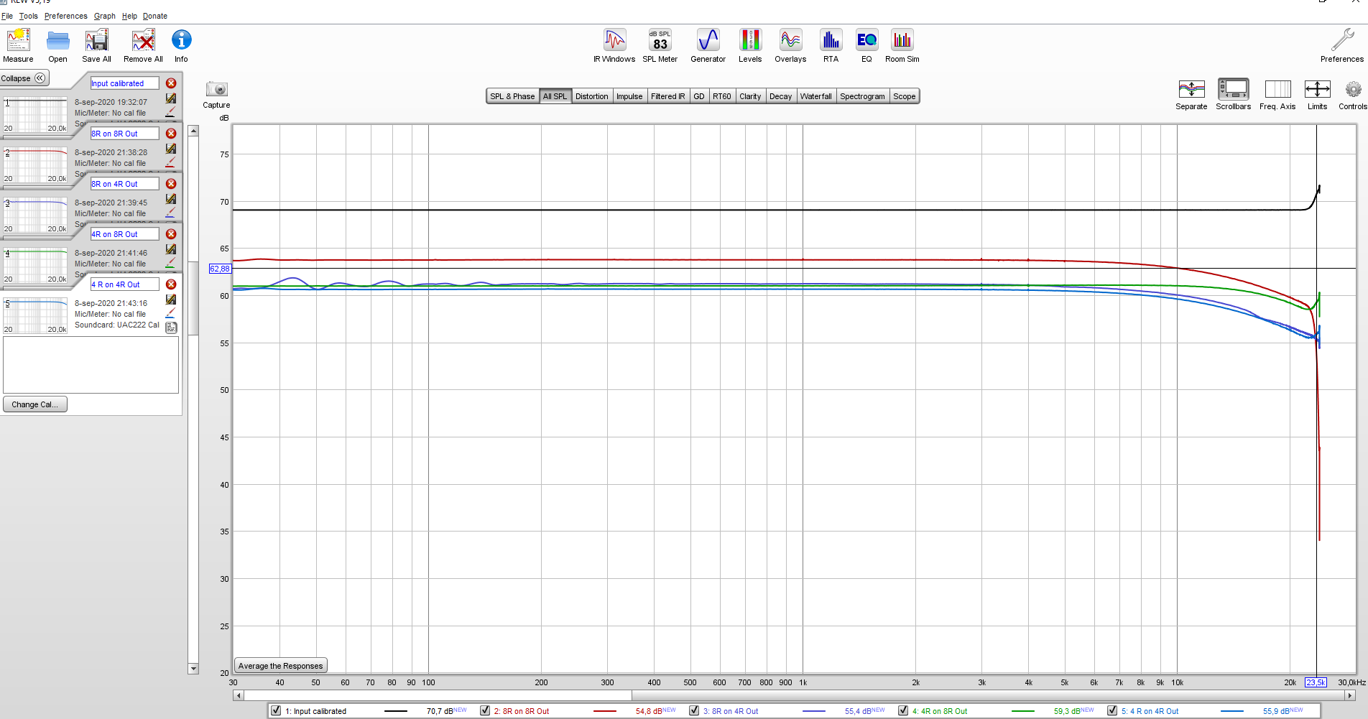Change trace colour of '4R on 8R Out'
This screenshot has height=719, width=1368.
(x=170, y=263)
